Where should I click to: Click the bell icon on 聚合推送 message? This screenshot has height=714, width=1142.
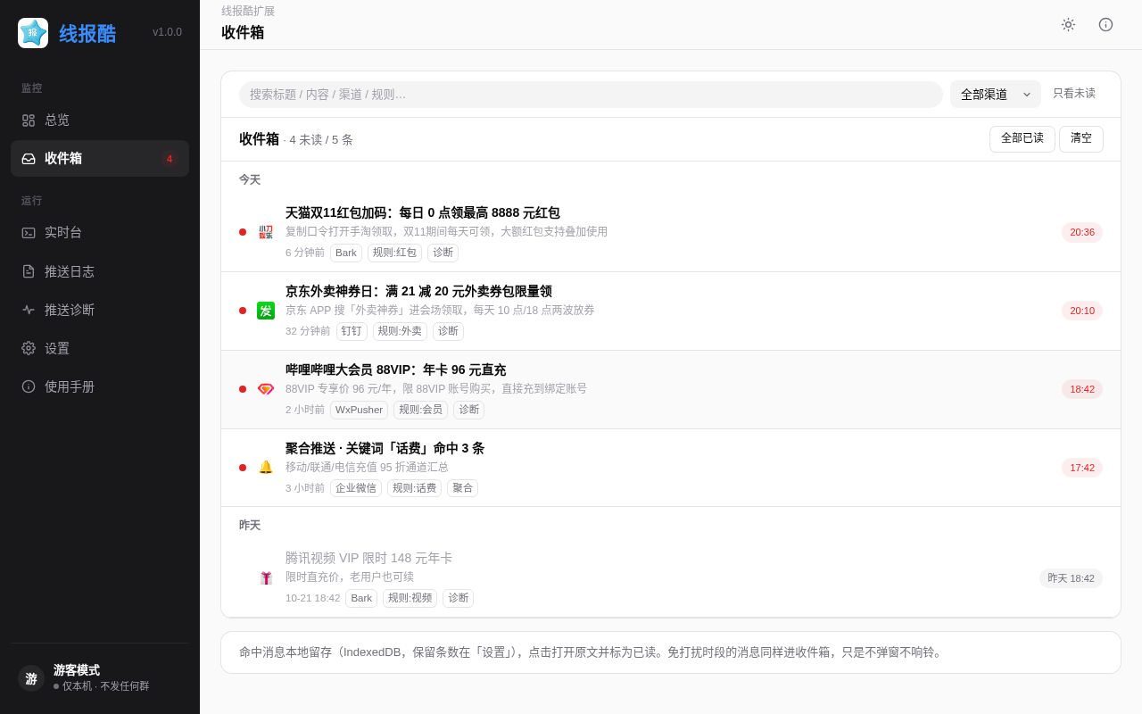tap(266, 468)
